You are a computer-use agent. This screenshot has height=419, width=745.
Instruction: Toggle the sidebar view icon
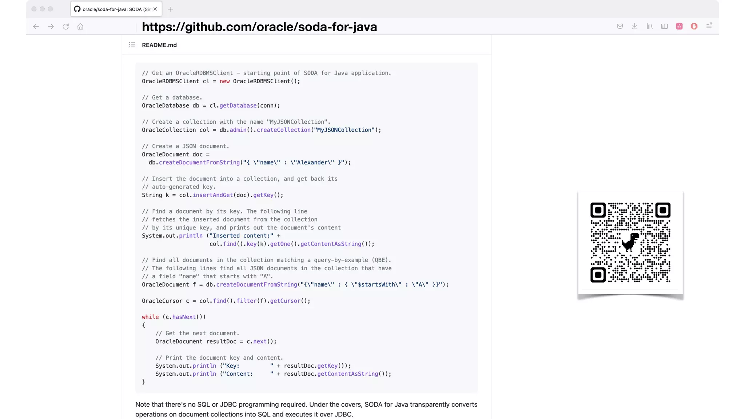pos(664,26)
